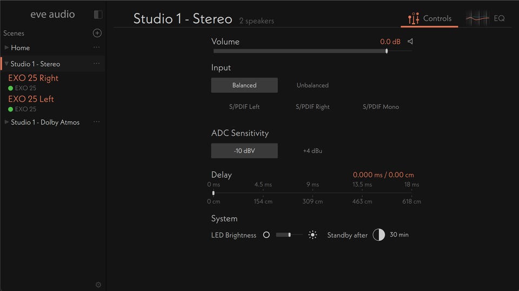Expand the Home scene
This screenshot has width=519, height=291.
(6, 47)
